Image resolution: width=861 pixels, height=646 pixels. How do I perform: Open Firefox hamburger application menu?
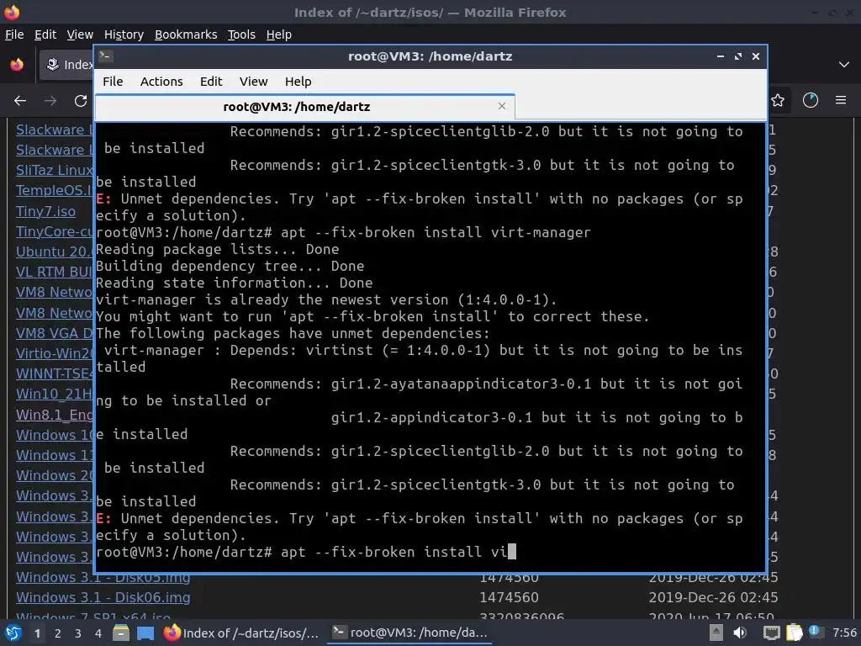[x=841, y=101]
